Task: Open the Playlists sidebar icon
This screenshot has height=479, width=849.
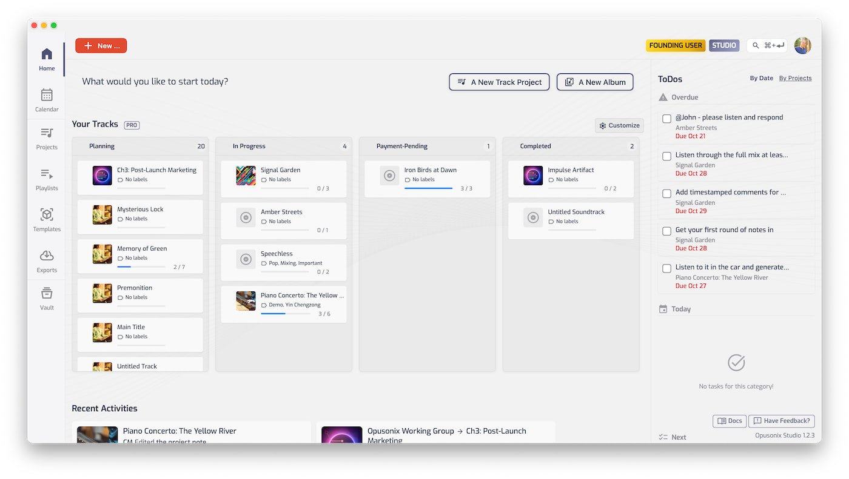Action: tap(47, 174)
